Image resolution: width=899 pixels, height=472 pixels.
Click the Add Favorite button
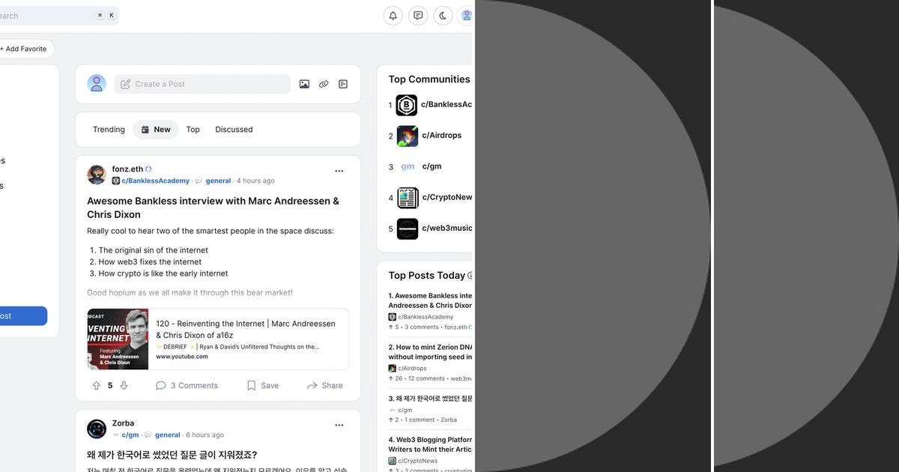[x=26, y=48]
